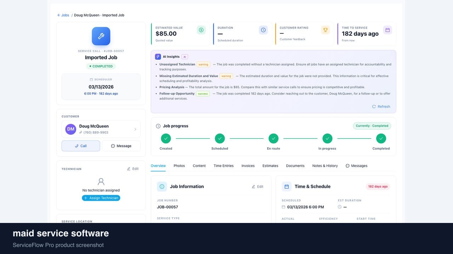Refresh the AI Insights
This screenshot has width=453, height=254.
point(381,107)
